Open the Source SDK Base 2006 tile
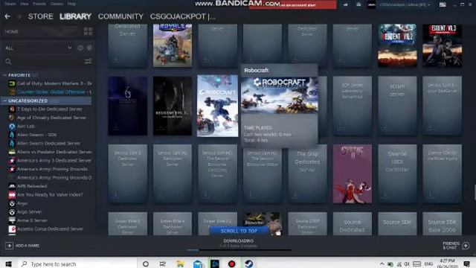Image resolution: width=476 pixels, height=268 pixels. [x=443, y=223]
